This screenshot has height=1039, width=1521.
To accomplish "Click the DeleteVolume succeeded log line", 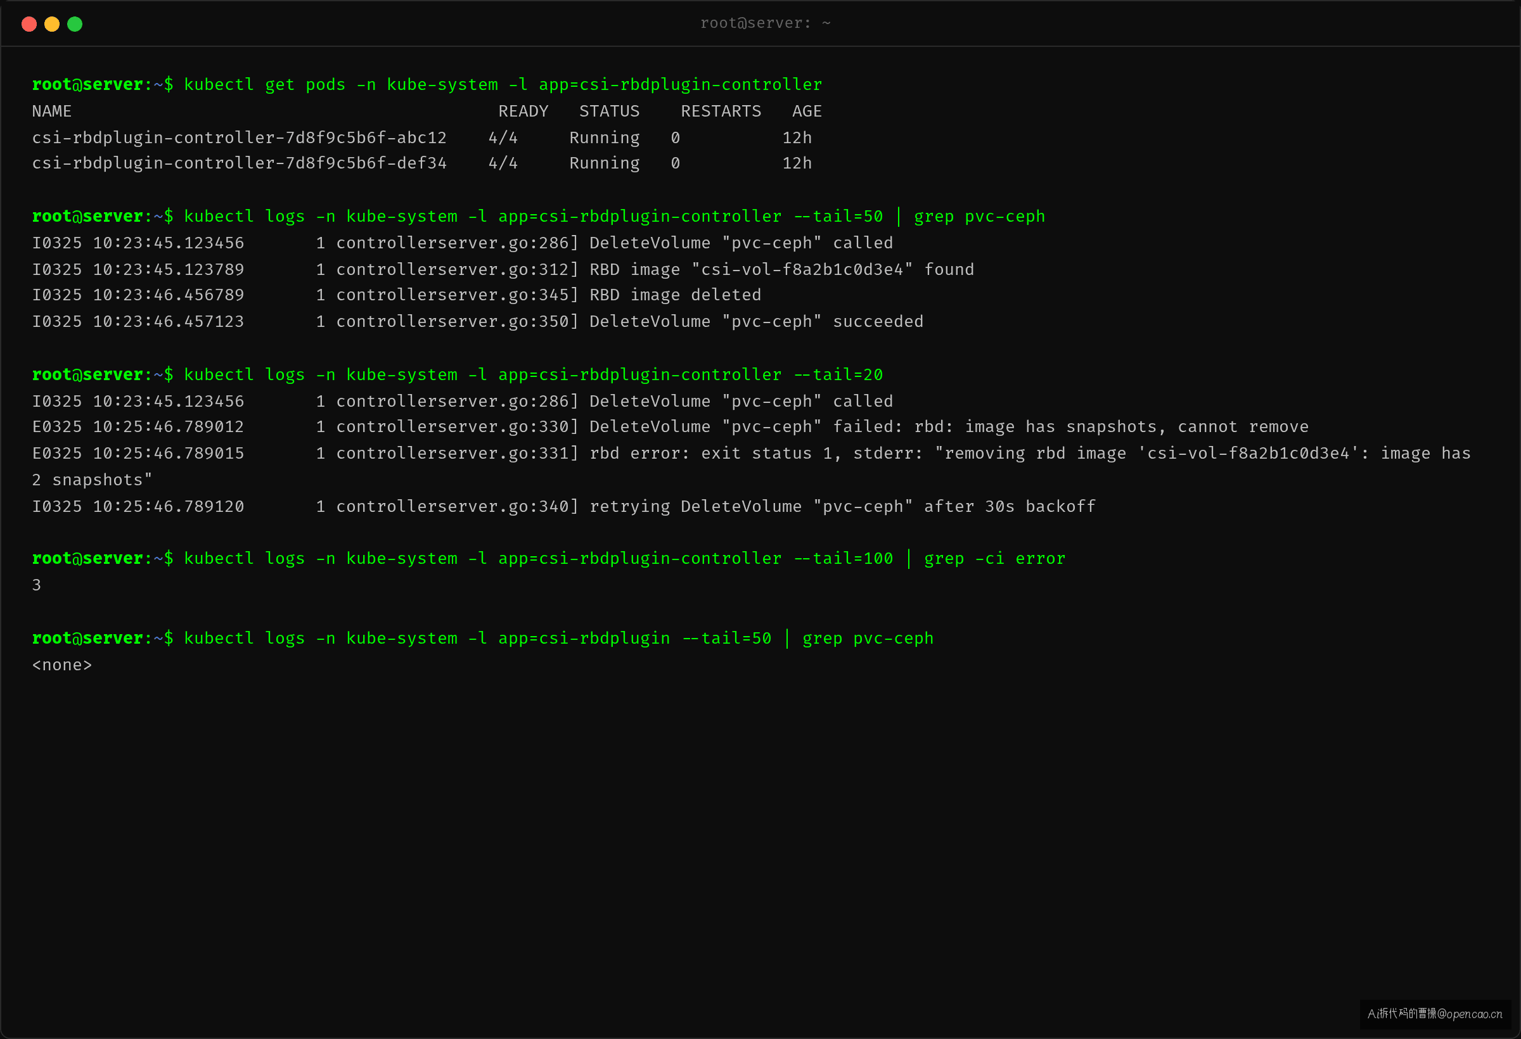I will tap(478, 322).
